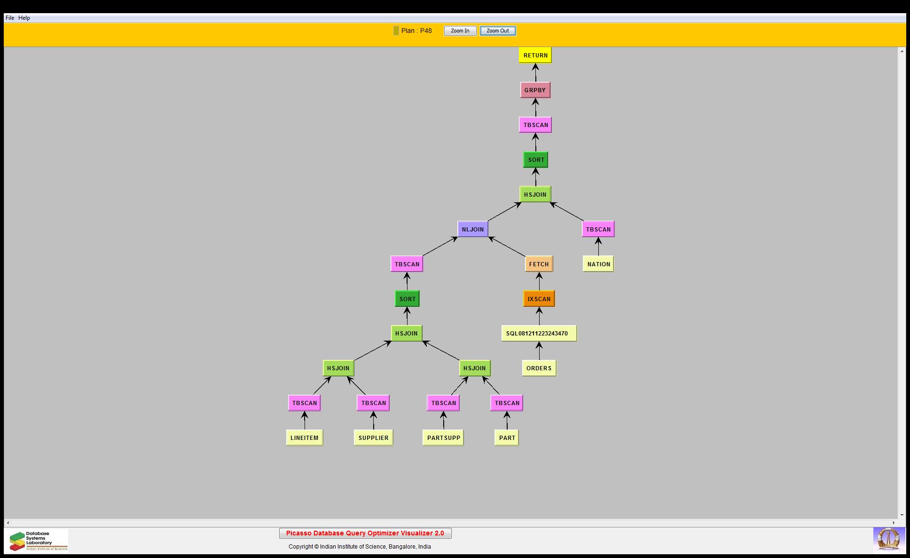Select the GRPBY operator node
Viewport: 910px width, 558px height.
[x=535, y=90]
